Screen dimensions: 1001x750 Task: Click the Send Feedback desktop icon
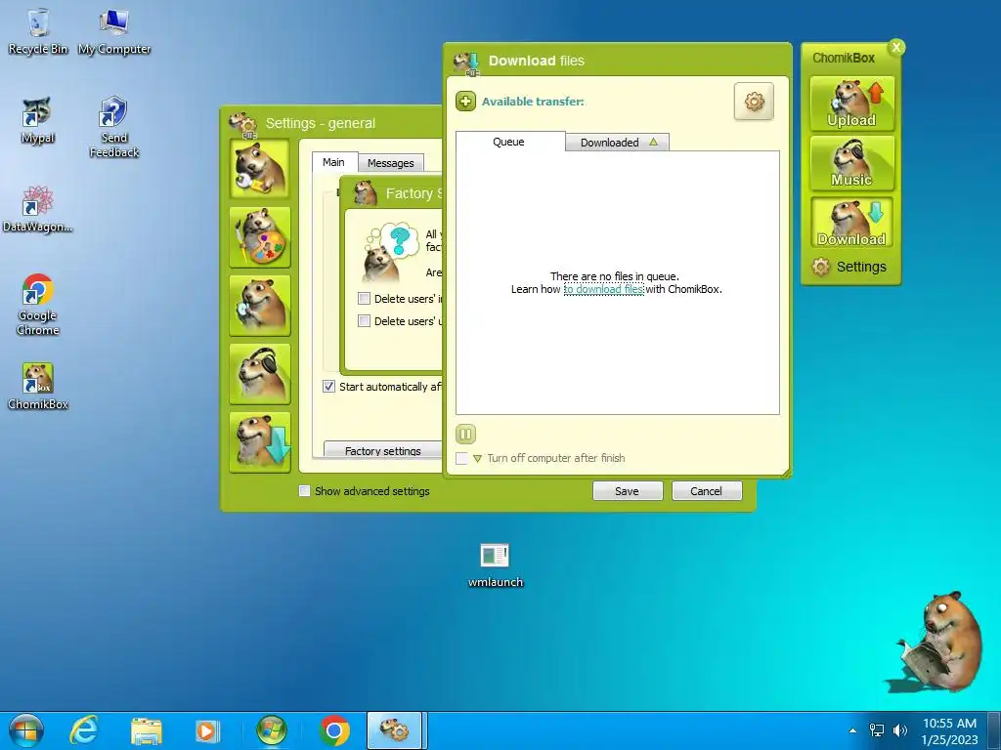pyautogui.click(x=114, y=127)
